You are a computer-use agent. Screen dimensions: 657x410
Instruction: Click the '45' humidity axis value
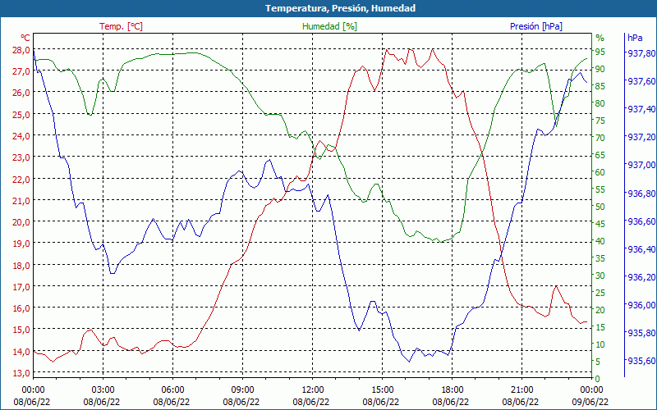pos(600,224)
